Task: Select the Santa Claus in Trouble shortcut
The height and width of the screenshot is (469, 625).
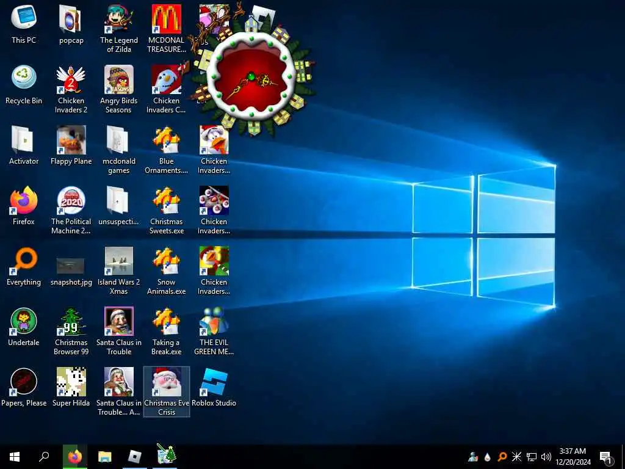Action: tap(119, 332)
